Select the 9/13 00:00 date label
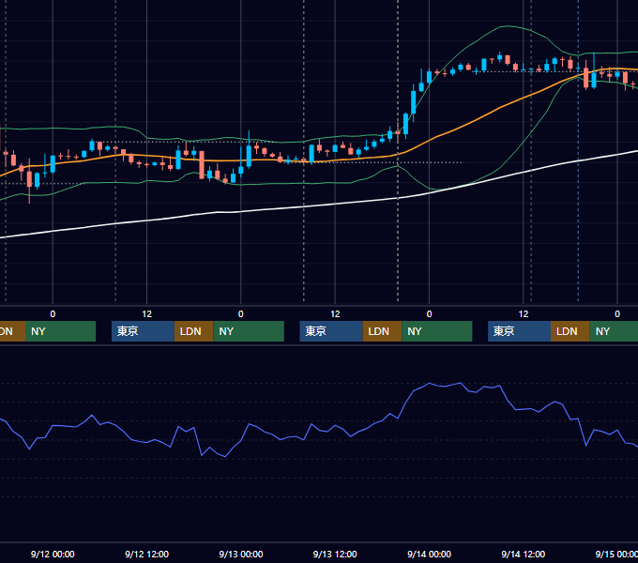 coord(241,554)
